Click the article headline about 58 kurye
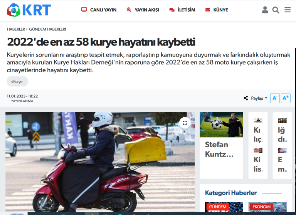Viewport: 296px width, 215px height. pos(101,42)
